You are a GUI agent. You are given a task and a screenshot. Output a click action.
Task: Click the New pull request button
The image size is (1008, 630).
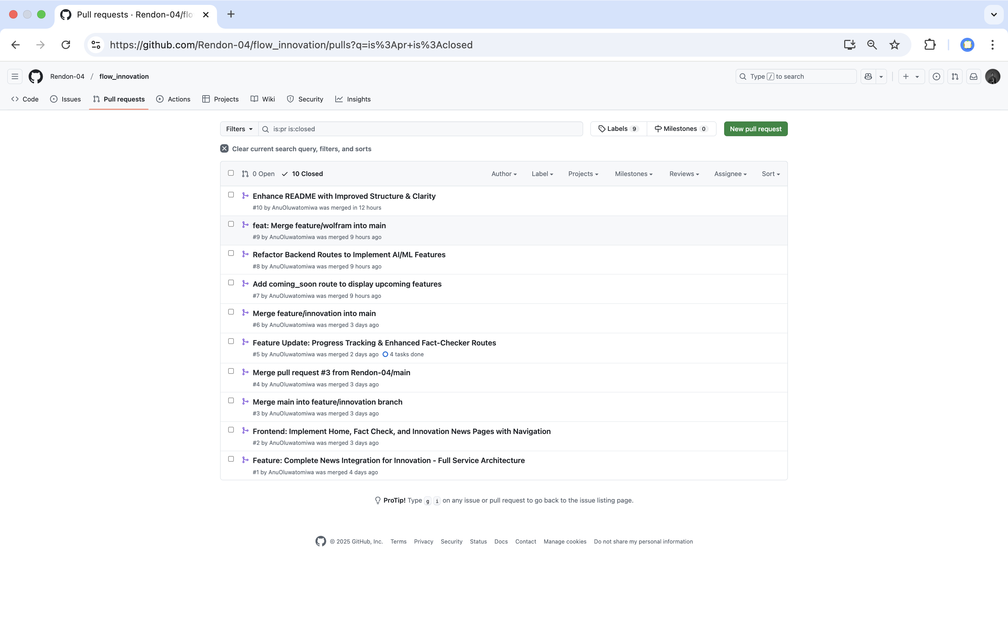click(755, 129)
